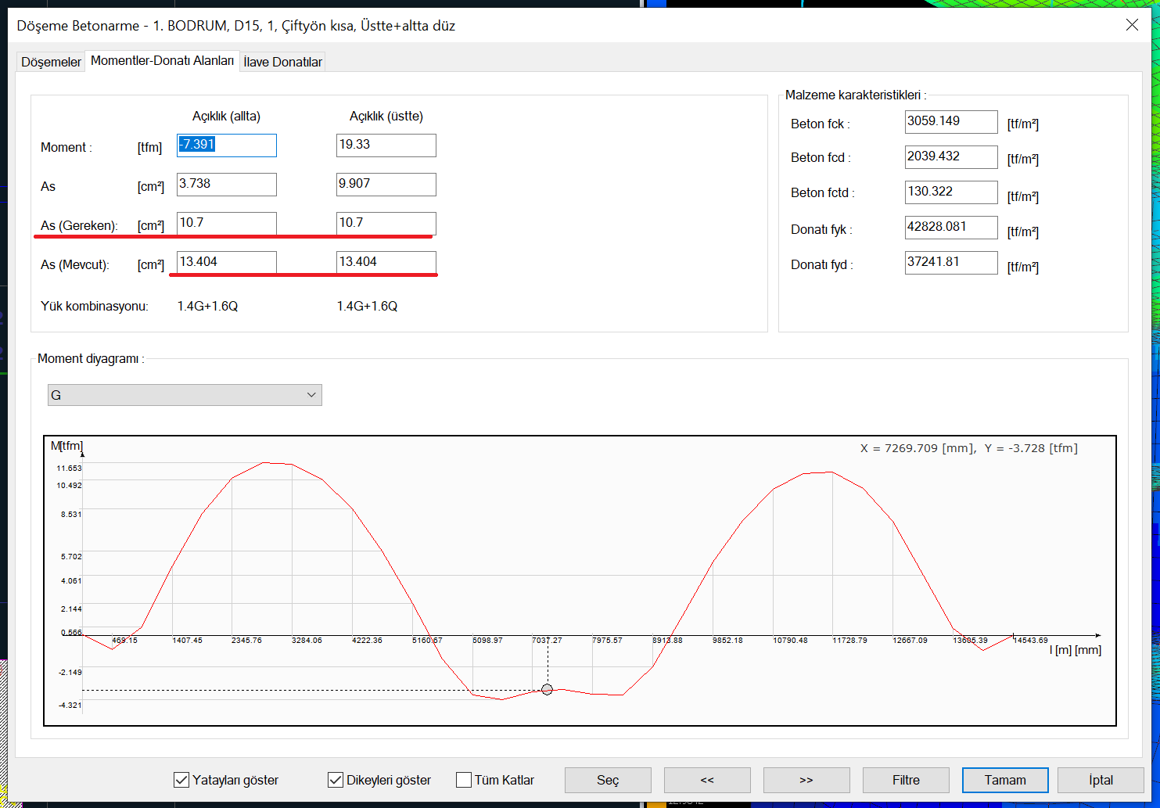This screenshot has height=808, width=1160.
Task: Click the -4.321 axis value
Action: (70, 705)
